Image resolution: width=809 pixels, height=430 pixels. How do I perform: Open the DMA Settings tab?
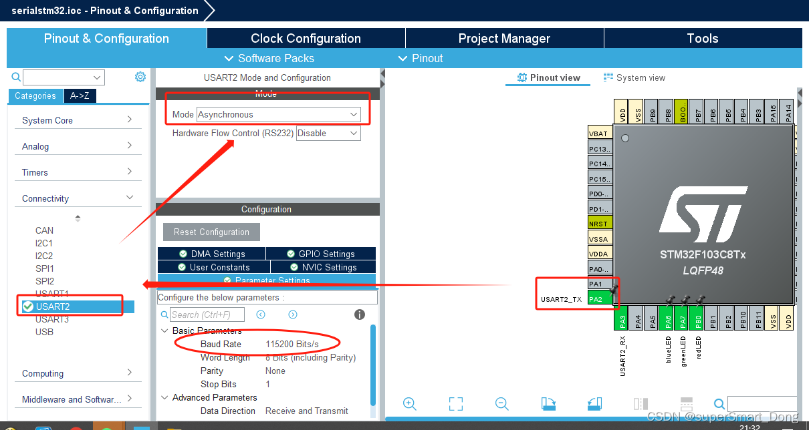211,254
